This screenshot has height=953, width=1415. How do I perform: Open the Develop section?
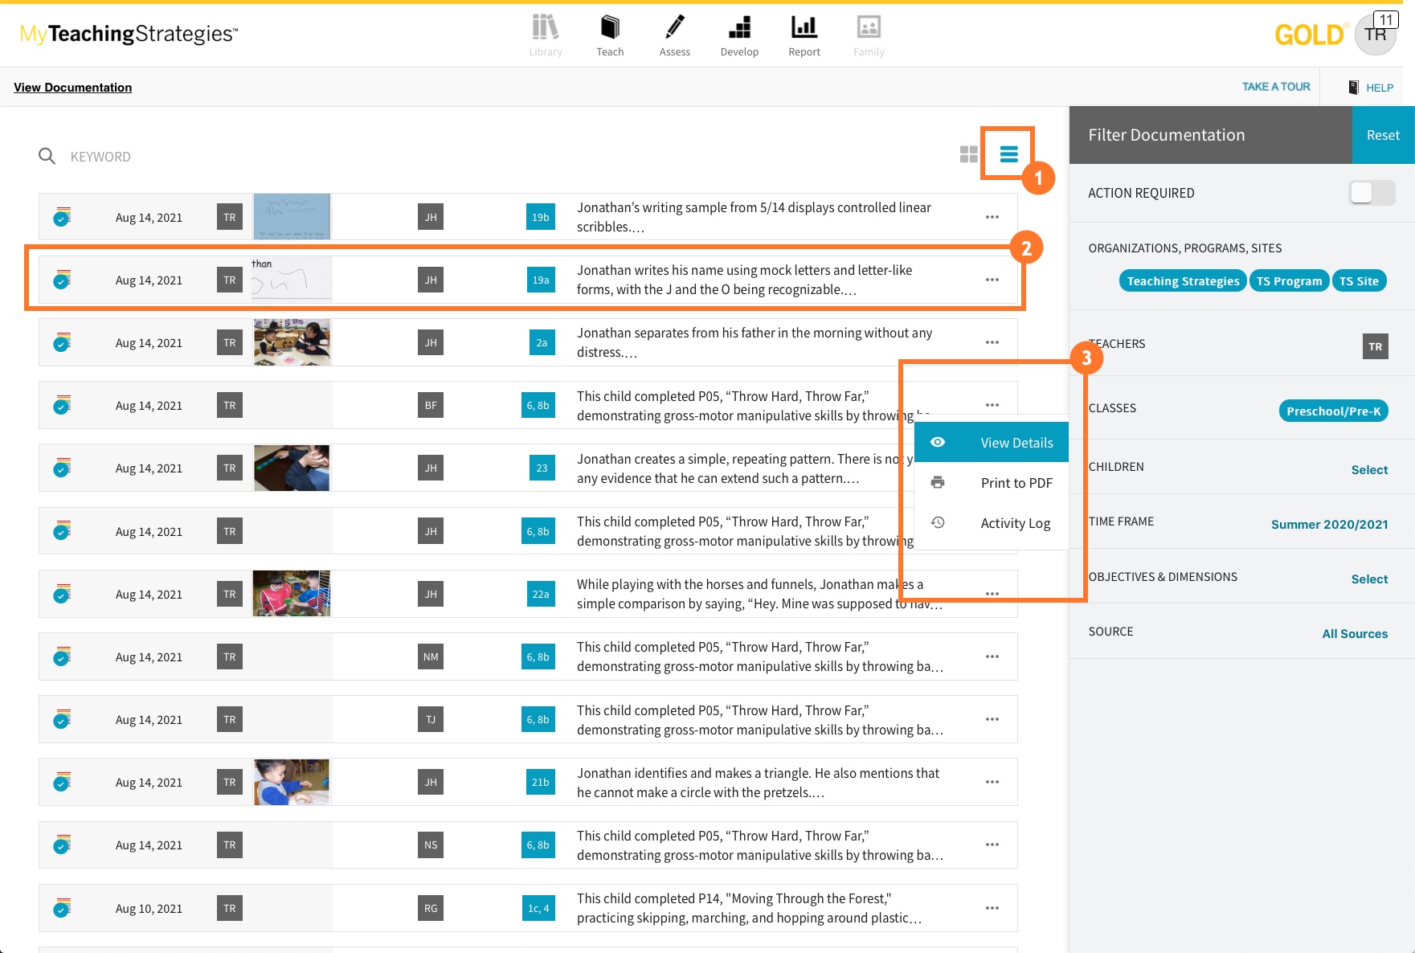click(739, 32)
